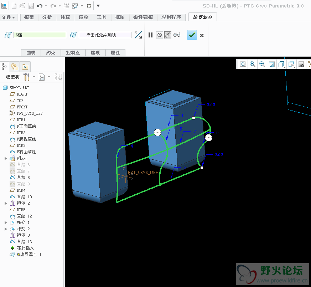Click the Zoom In icon
This screenshot has height=287, width=311.
click(253, 64)
